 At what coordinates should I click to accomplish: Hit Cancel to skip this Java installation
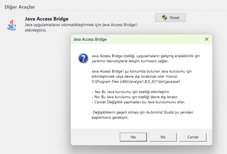click(x=193, y=137)
